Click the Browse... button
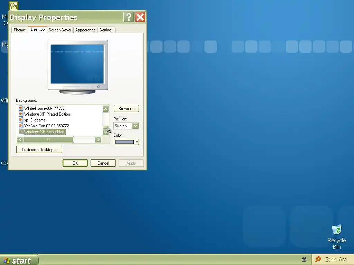This screenshot has height=265, width=354. 126,109
